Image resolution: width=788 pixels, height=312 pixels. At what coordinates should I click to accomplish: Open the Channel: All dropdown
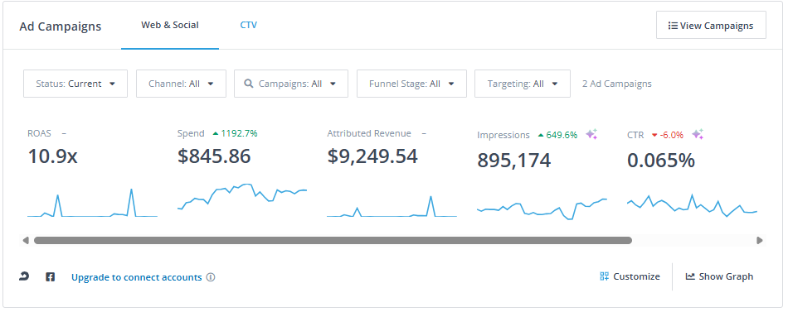(181, 84)
